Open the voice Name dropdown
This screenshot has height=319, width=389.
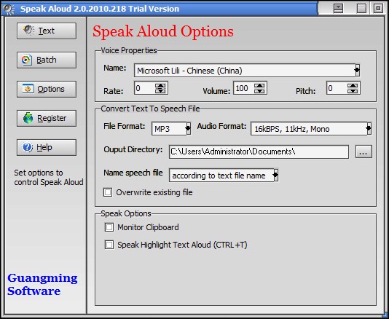click(357, 71)
